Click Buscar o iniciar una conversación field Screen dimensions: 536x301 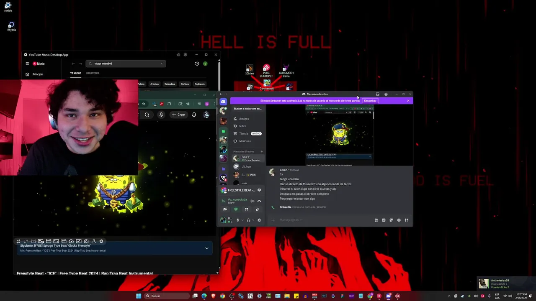click(x=247, y=109)
